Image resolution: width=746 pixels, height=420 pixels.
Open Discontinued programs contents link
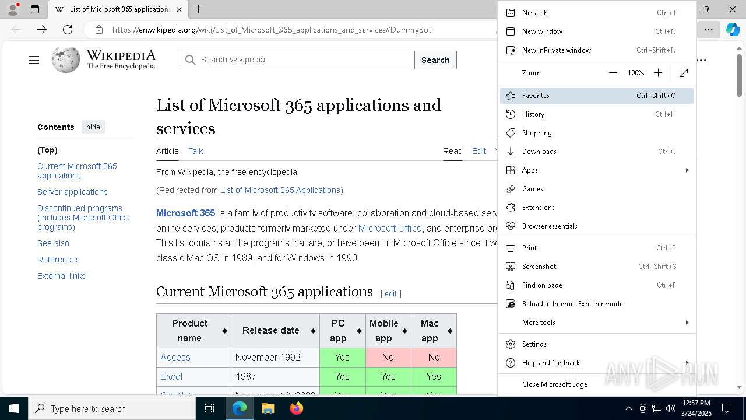[83, 218]
